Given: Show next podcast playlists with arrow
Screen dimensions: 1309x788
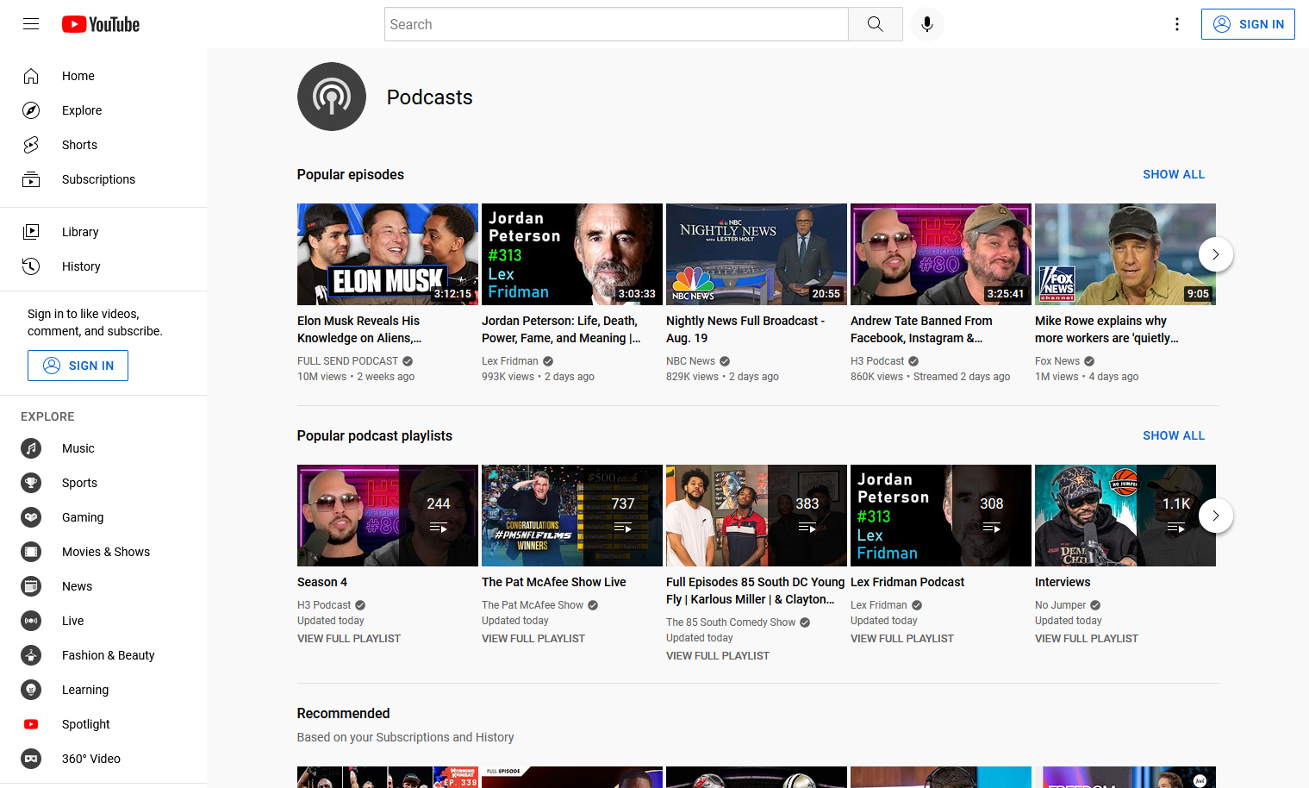Looking at the screenshot, I should [x=1216, y=516].
